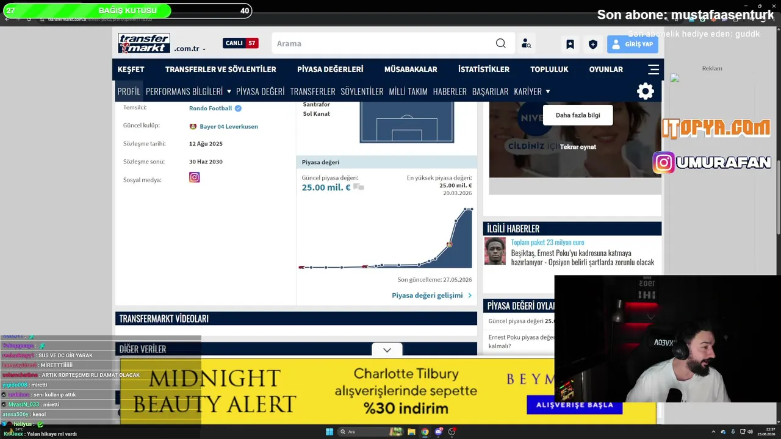The height and width of the screenshot is (439, 781).
Task: Open File Explorer from the taskbar
Action: 411,432
